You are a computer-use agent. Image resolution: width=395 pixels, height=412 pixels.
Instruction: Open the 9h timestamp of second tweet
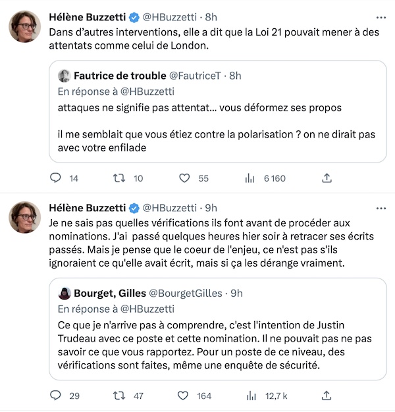coord(211,208)
